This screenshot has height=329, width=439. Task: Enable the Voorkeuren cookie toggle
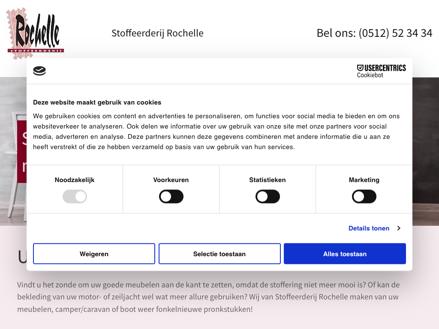point(171,197)
